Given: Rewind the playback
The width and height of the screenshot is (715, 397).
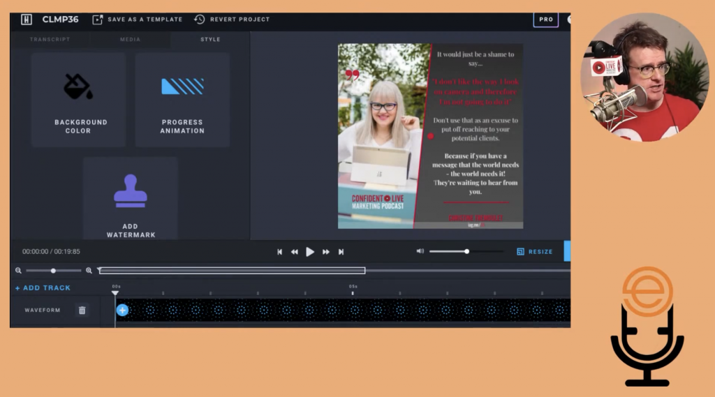Looking at the screenshot, I should click(295, 252).
